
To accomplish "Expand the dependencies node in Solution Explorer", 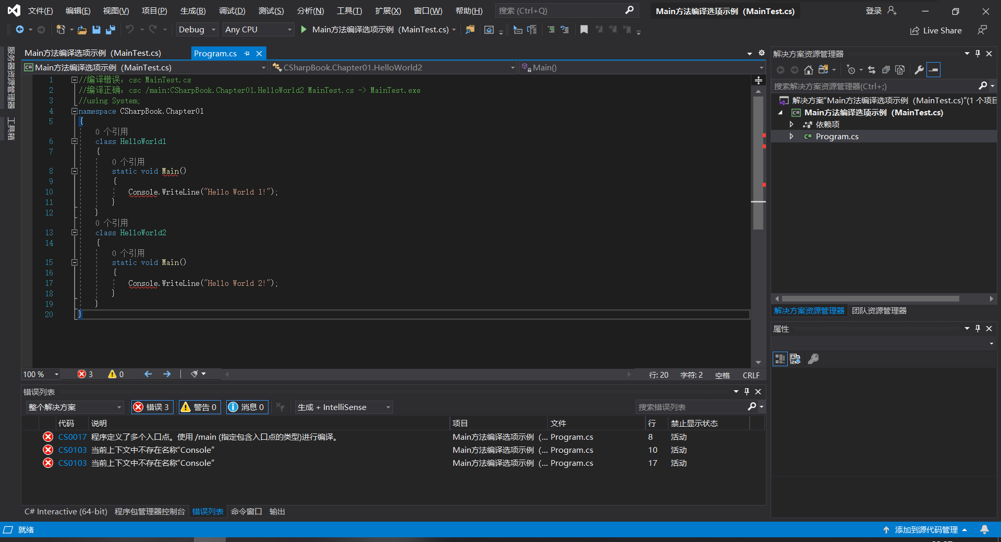I will click(791, 124).
